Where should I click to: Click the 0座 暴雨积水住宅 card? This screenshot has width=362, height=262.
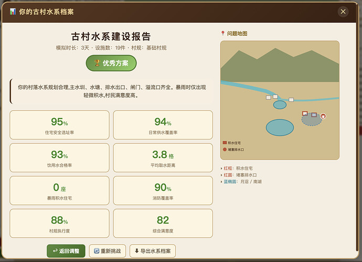[x=60, y=191]
